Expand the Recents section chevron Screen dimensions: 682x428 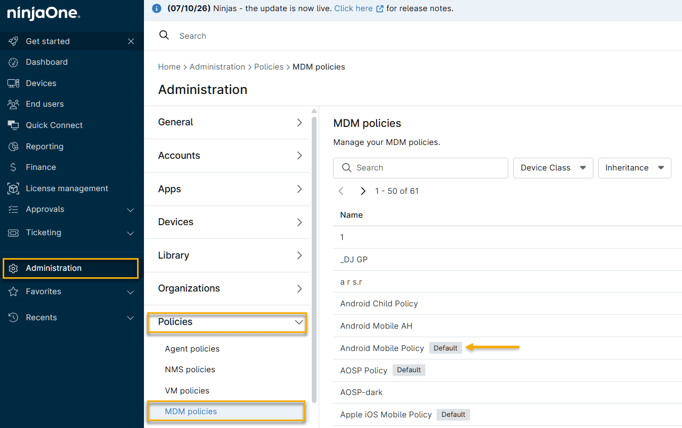(131, 318)
